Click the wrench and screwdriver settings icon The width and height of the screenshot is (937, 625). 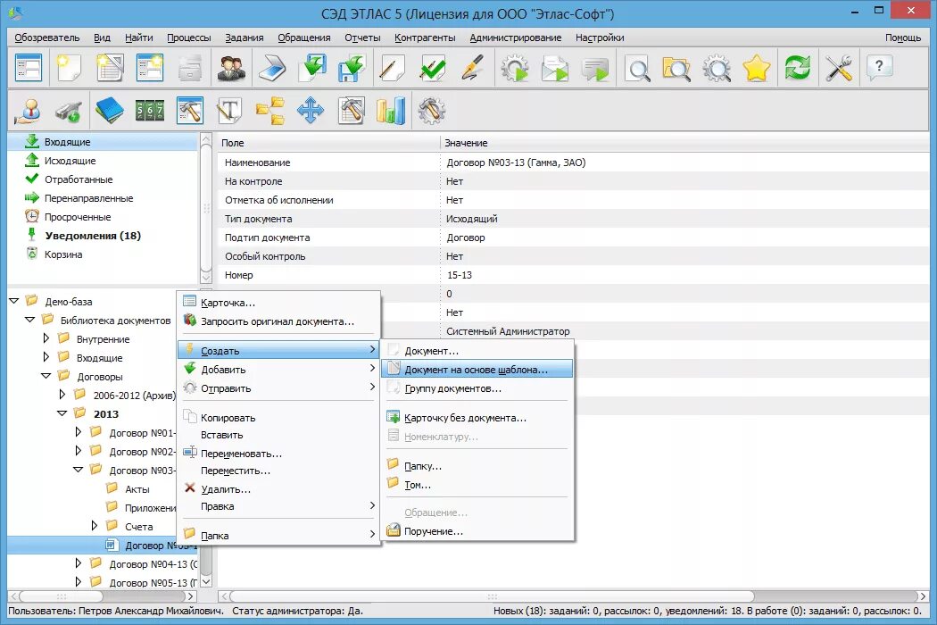coord(839,68)
